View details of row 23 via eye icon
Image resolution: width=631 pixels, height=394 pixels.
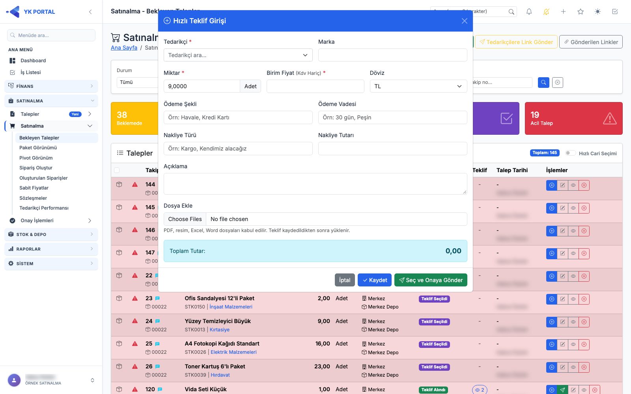(573, 299)
